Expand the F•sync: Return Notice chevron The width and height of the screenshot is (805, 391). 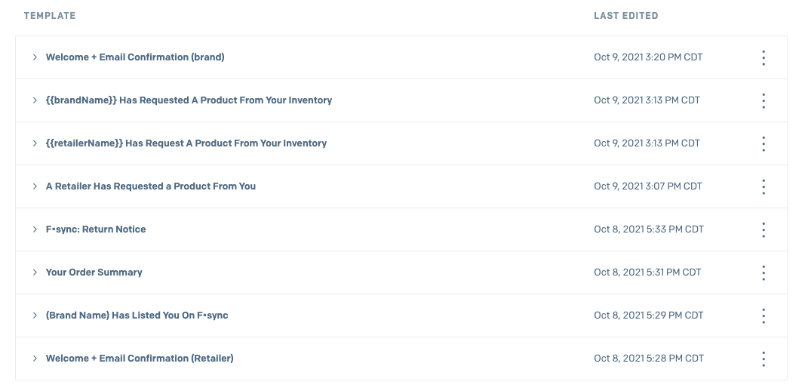[35, 229]
